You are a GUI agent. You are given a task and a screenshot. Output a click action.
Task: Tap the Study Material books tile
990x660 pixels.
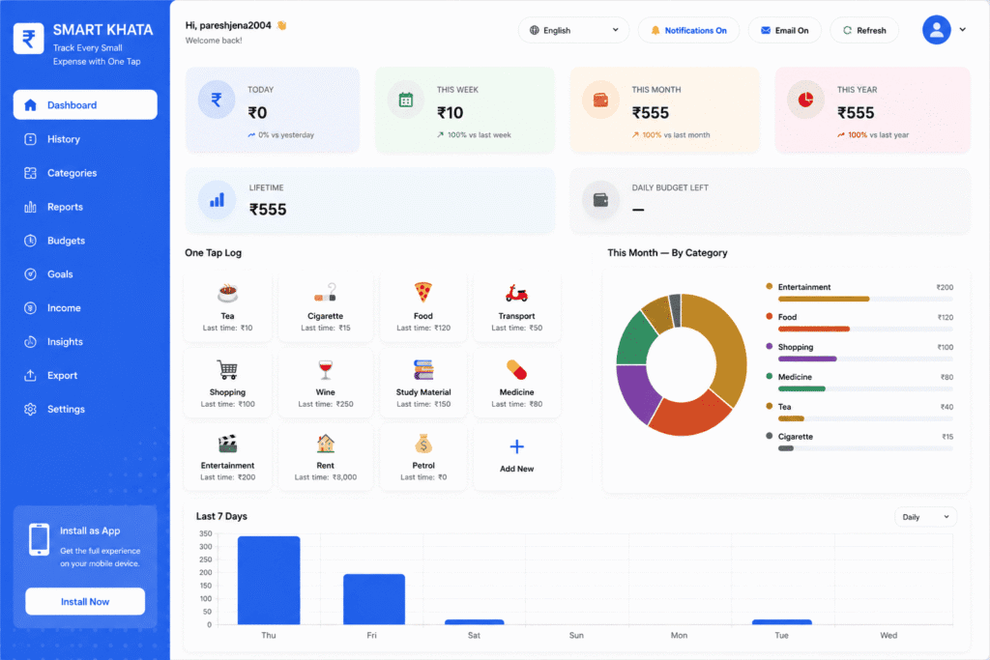(x=423, y=383)
